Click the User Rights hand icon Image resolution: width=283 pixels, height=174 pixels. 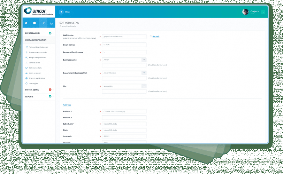point(26,84)
